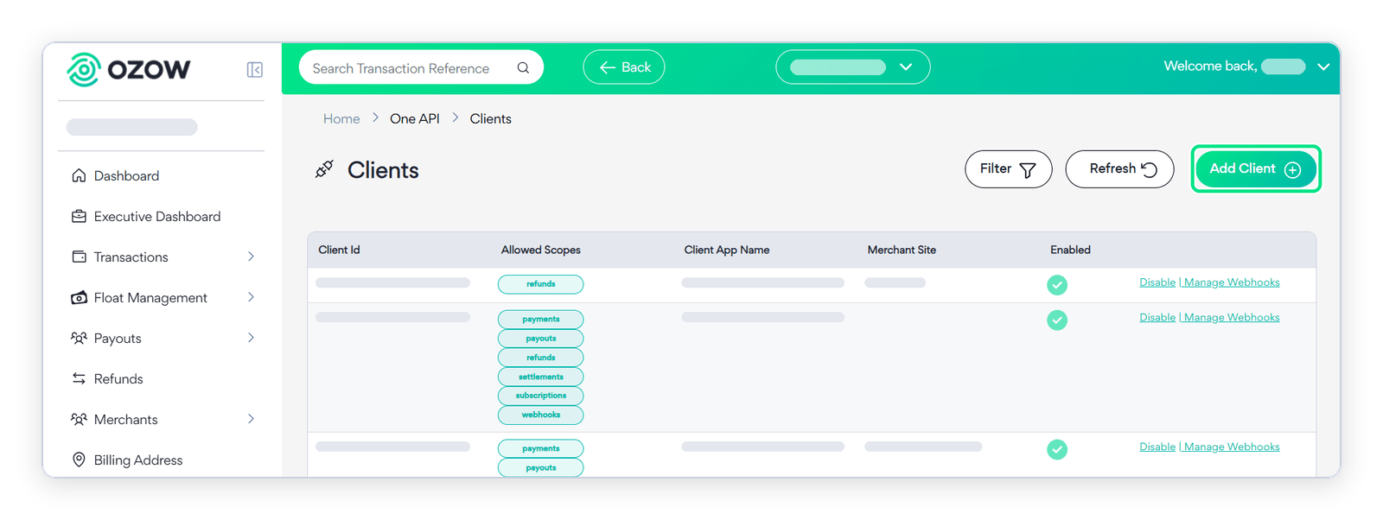The width and height of the screenshot is (1383, 520).
Task: Expand the Transactions submenu chevron
Action: [251, 257]
